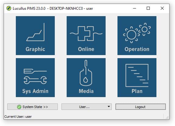This screenshot has width=175, height=126.
Task: Open the Media bottle tile
Action: 86,78
